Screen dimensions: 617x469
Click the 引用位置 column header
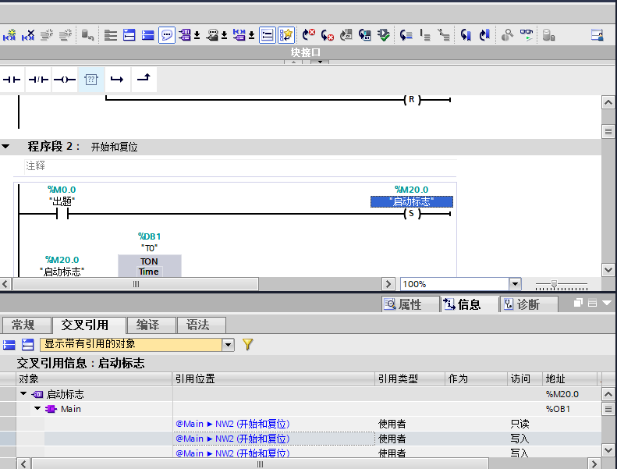[274, 378]
